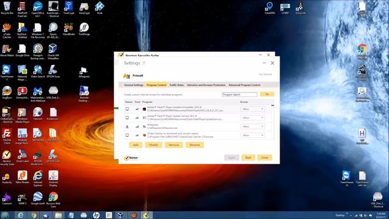389x219 pixels.
Task: Open the Nitro Reader desktop icon
Action: click(22, 177)
